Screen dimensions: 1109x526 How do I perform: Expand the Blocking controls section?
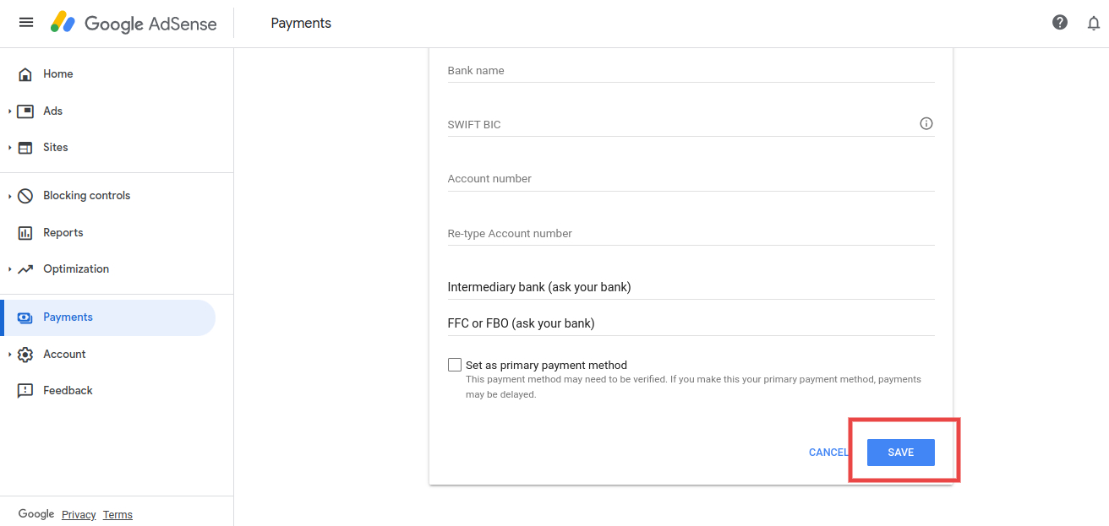coord(10,196)
